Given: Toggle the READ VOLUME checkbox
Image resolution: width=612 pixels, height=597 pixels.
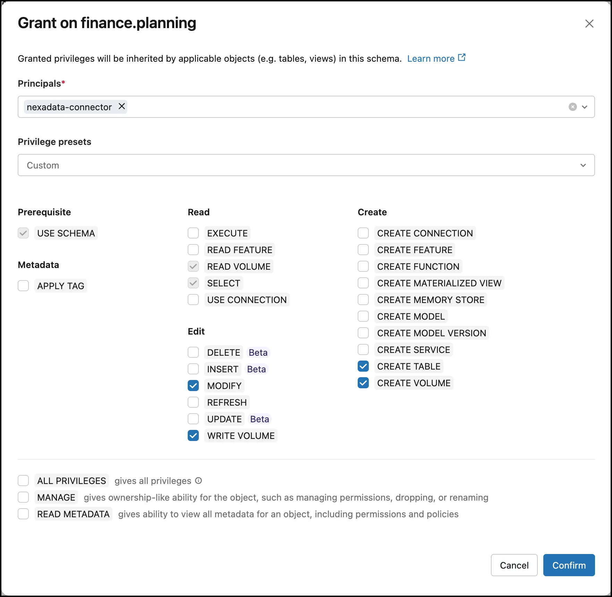Looking at the screenshot, I should (193, 266).
